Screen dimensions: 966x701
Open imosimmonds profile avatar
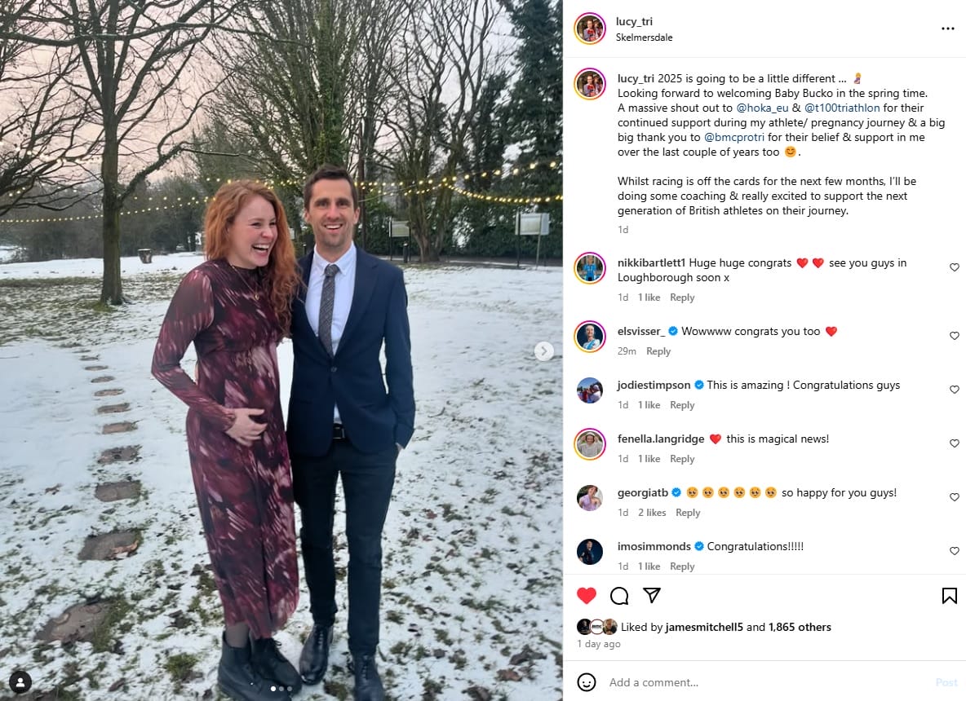(589, 552)
